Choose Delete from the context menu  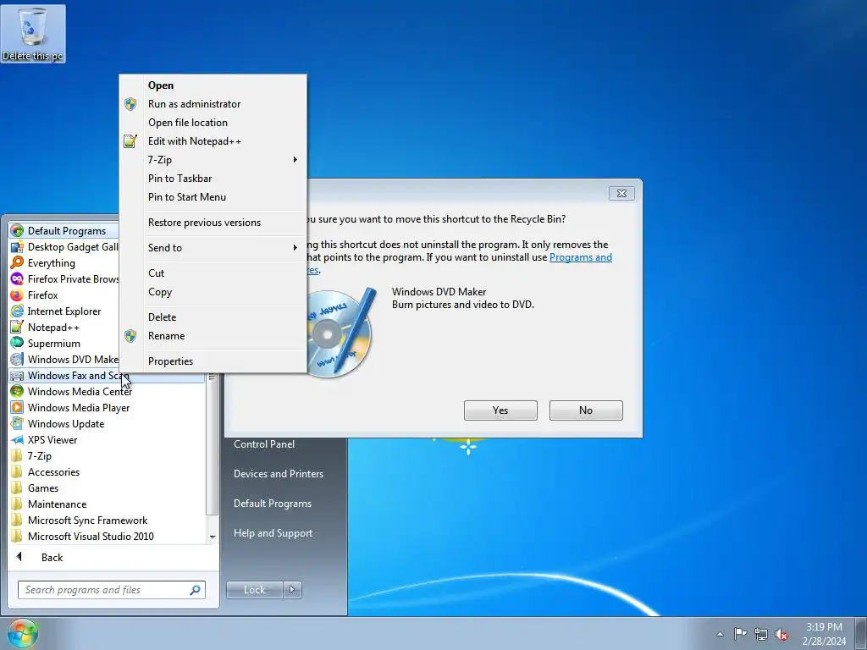(213, 317)
